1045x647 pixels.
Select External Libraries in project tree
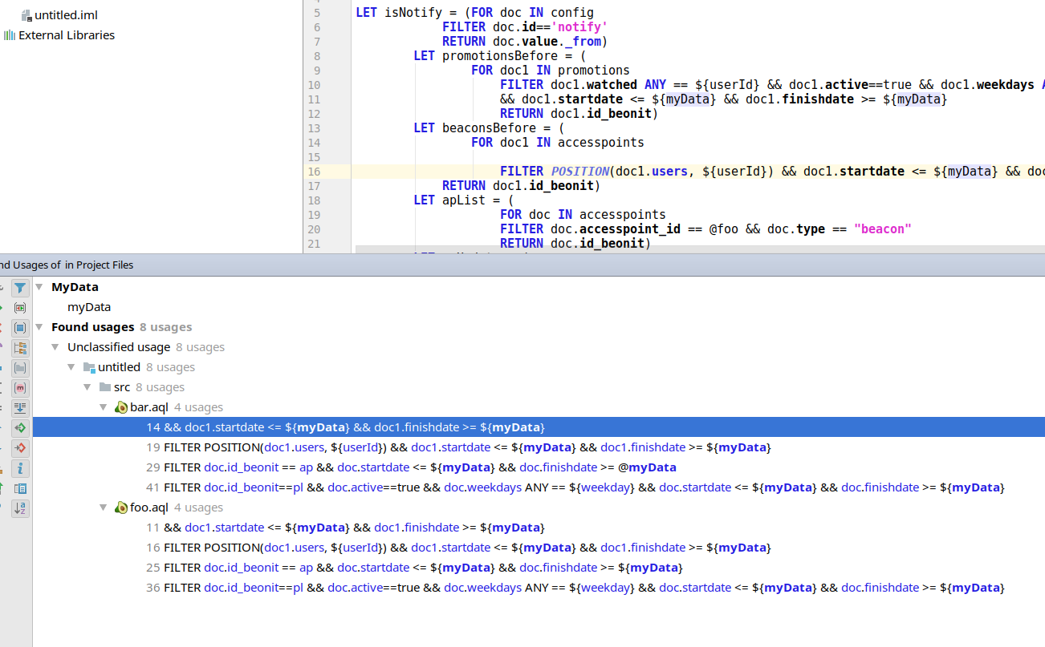coord(67,35)
